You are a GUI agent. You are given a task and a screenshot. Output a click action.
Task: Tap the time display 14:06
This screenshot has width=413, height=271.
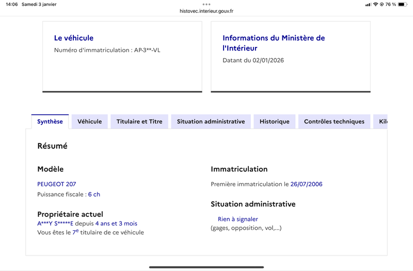tap(12, 4)
